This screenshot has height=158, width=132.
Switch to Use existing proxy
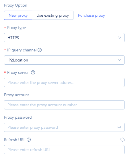click(53, 15)
